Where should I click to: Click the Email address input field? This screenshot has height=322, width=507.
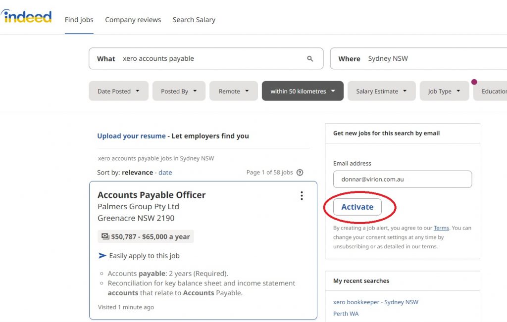click(403, 179)
